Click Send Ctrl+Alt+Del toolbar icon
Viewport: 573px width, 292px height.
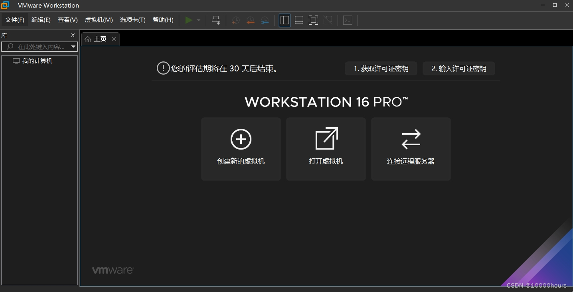216,20
